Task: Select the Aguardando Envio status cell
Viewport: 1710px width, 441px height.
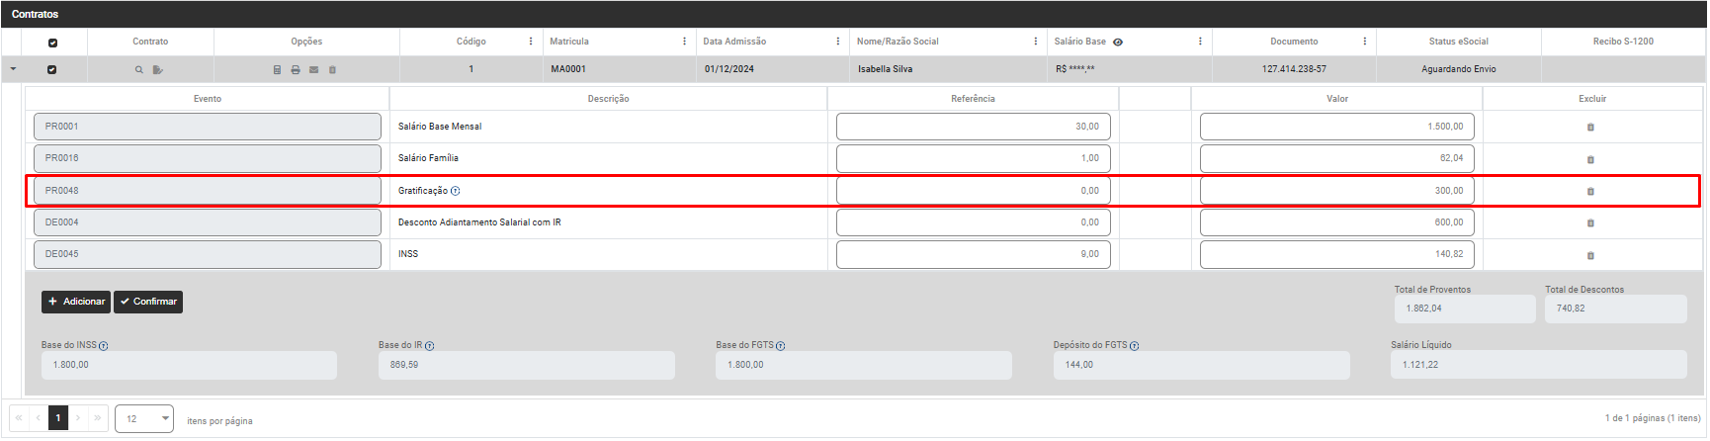Action: (1458, 69)
